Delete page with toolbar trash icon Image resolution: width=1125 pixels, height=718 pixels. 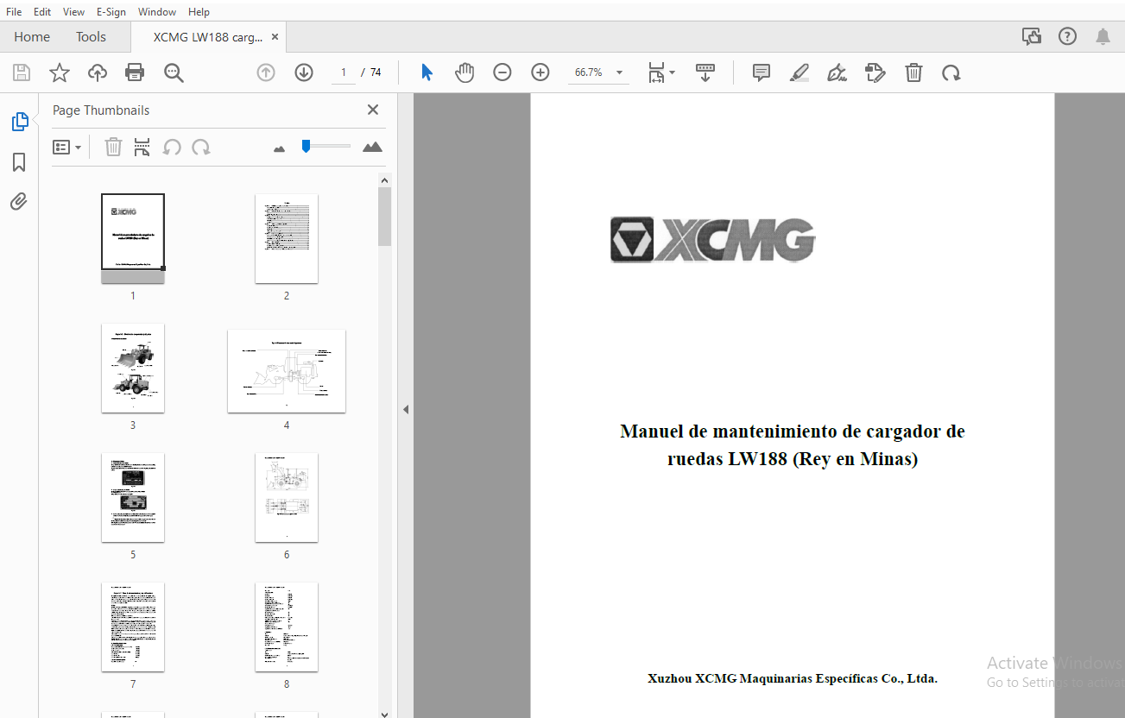(913, 72)
